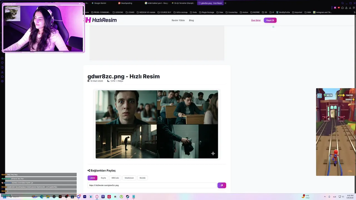This screenshot has width=356, height=200.
Task: Open uTorrent from the taskbar
Action: click(x=121, y=197)
